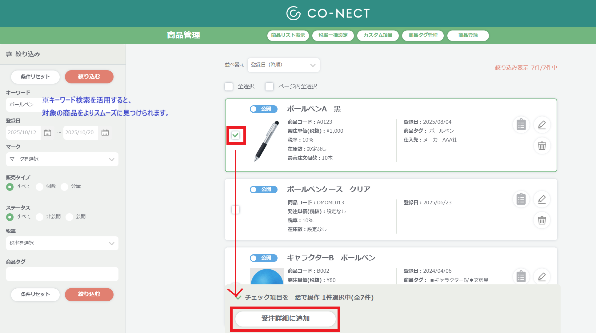Check the 全選択 checkbox

(229, 86)
